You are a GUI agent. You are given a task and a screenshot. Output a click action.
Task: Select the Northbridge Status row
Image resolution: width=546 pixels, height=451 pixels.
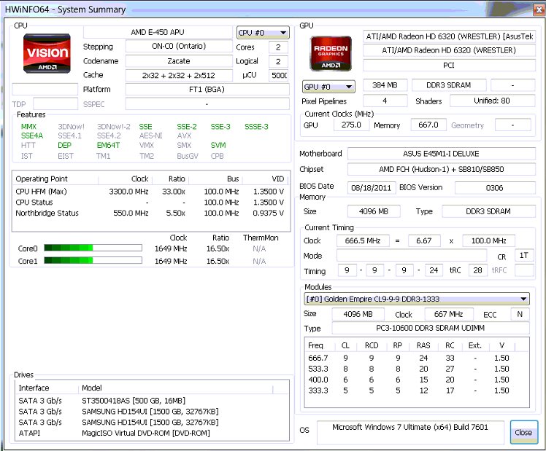point(150,213)
